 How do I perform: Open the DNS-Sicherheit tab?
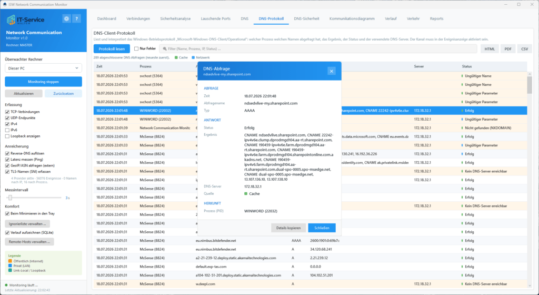[306, 18]
